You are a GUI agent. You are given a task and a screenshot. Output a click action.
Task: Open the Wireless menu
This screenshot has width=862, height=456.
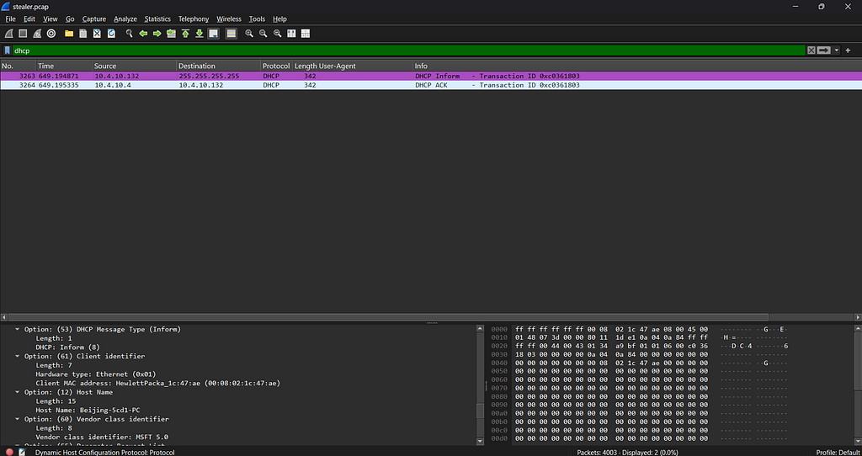pyautogui.click(x=229, y=19)
